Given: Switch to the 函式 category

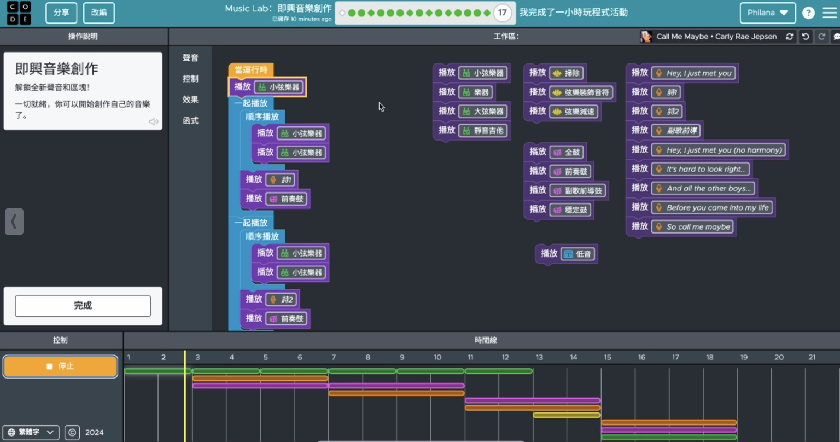Looking at the screenshot, I should pyautogui.click(x=190, y=121).
